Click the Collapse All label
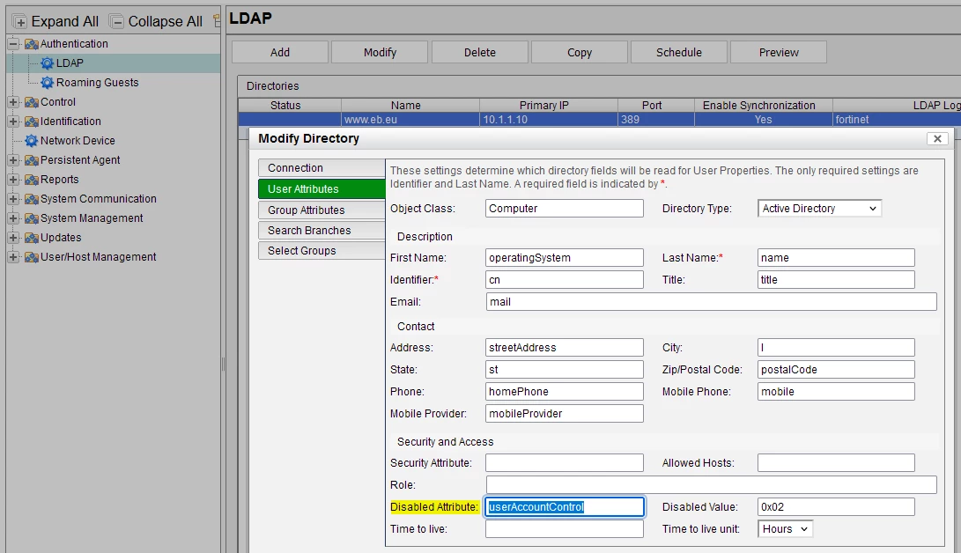The width and height of the screenshot is (961, 553). [166, 22]
